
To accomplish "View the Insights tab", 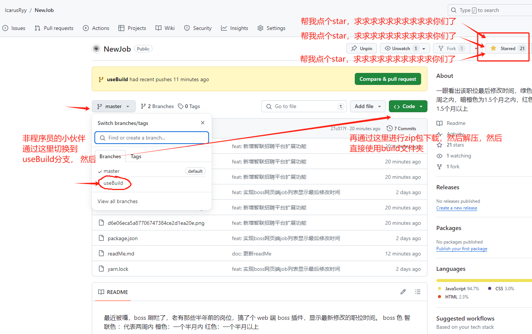I will pos(235,28).
